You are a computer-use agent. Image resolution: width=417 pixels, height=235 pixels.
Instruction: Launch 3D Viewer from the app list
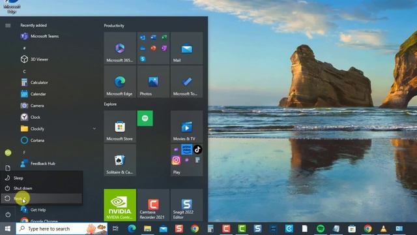click(x=35, y=59)
